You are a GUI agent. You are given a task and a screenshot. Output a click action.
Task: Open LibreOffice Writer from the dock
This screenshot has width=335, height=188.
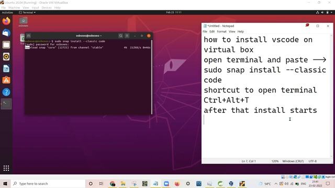[6, 68]
